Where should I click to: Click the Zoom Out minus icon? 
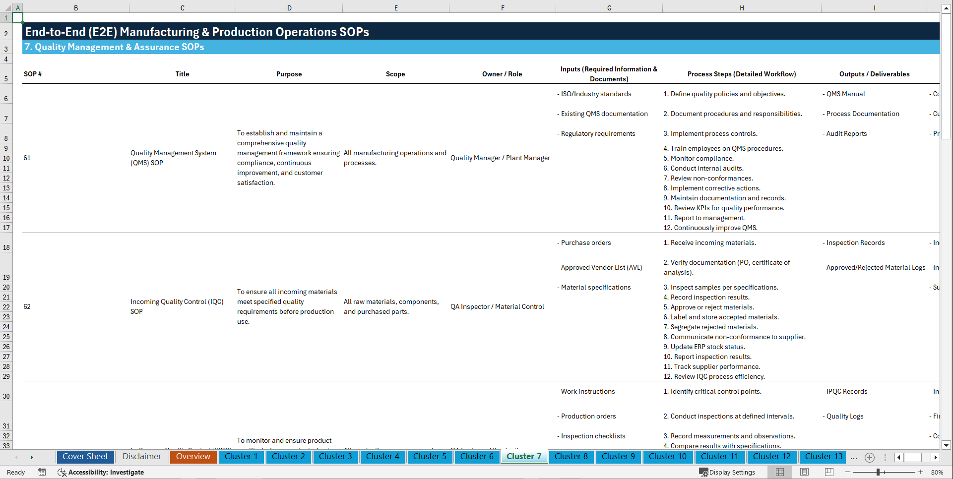point(848,472)
